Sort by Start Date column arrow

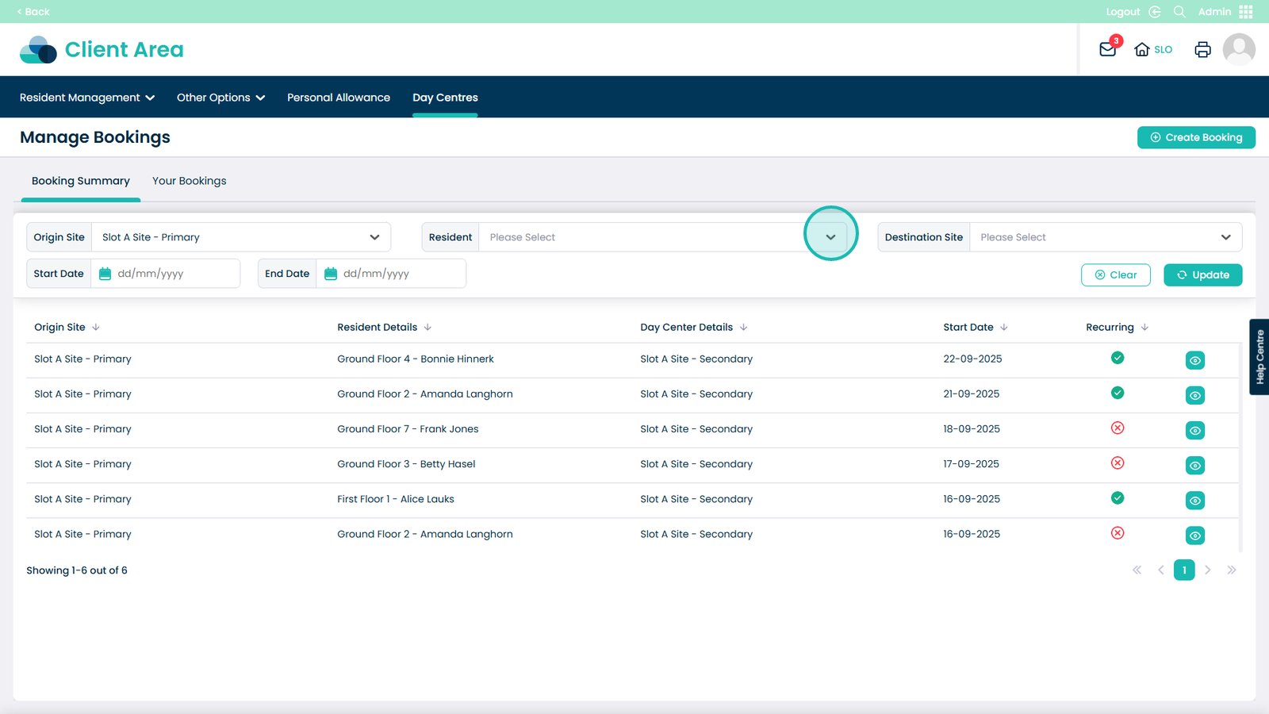(x=1004, y=327)
